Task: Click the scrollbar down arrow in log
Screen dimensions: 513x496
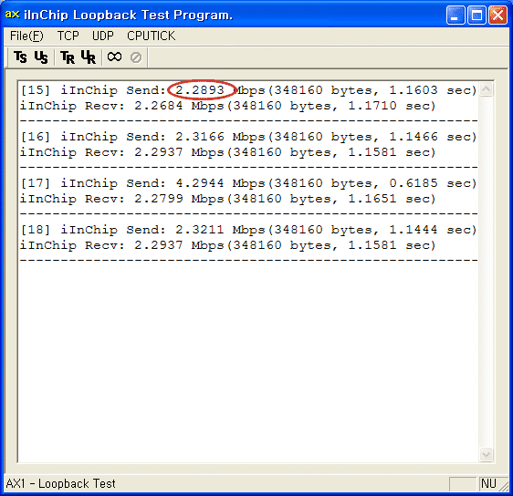Action: pyautogui.click(x=487, y=454)
